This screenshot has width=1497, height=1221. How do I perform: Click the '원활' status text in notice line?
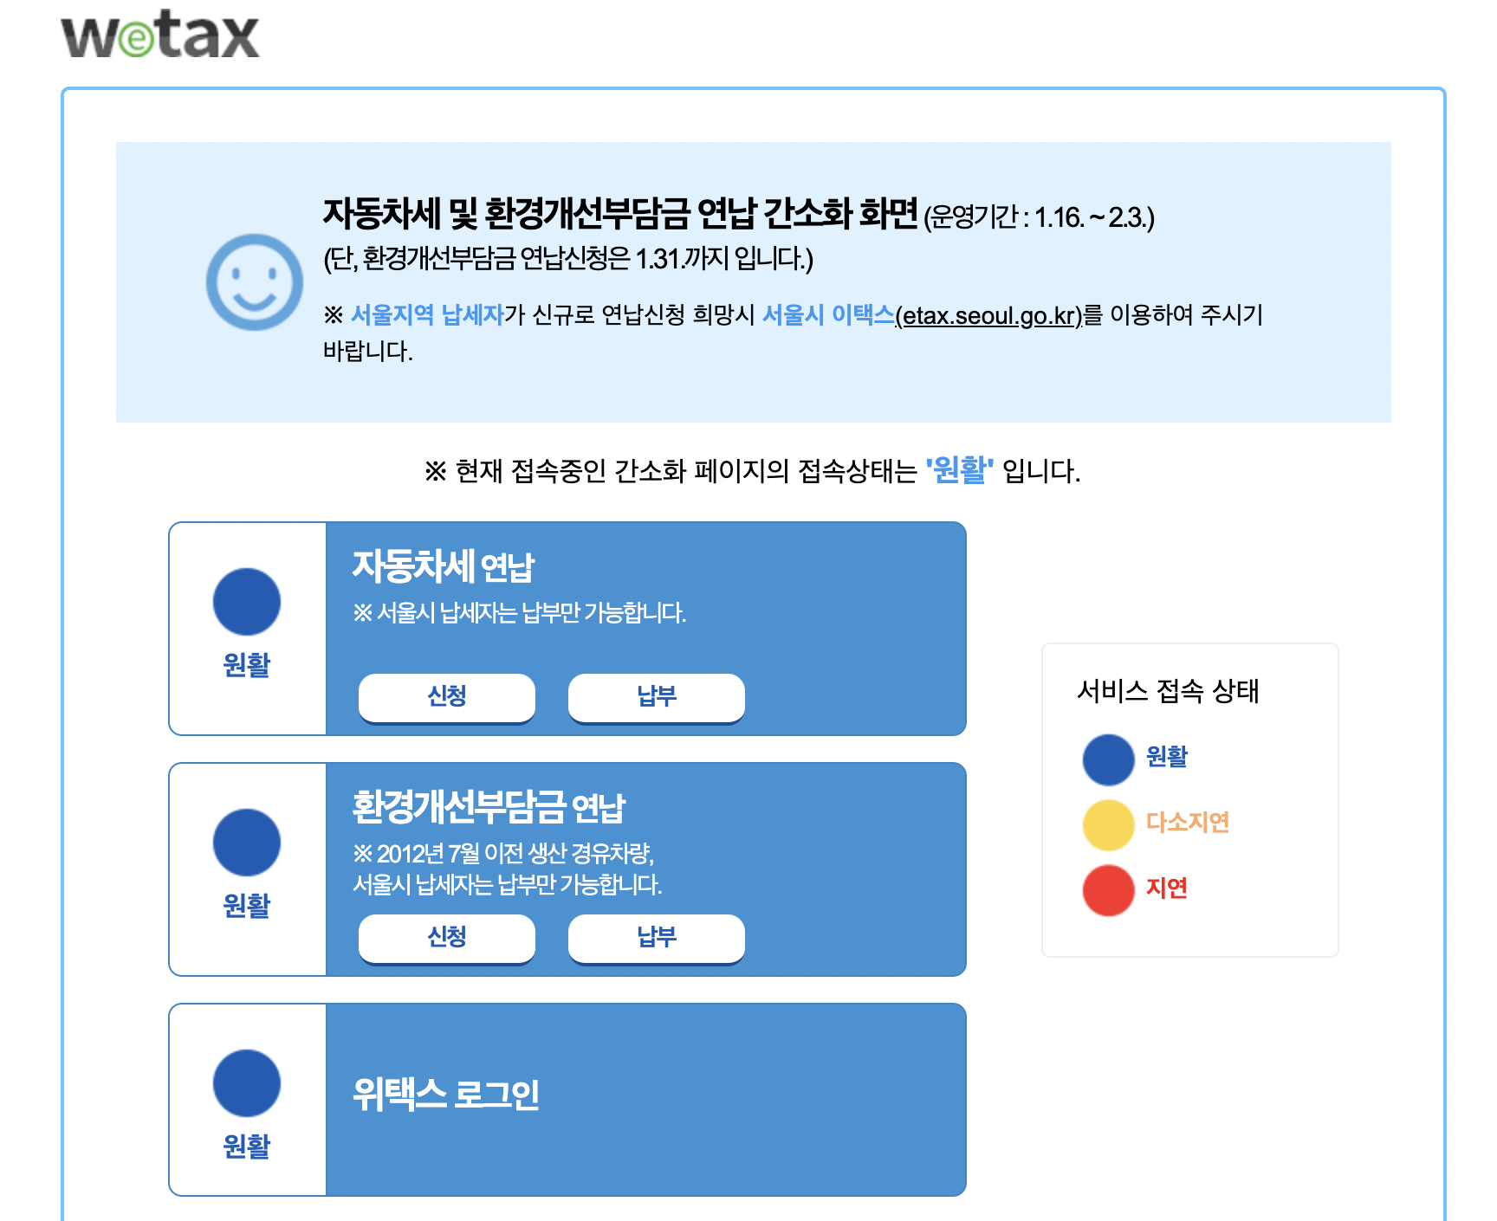[960, 470]
